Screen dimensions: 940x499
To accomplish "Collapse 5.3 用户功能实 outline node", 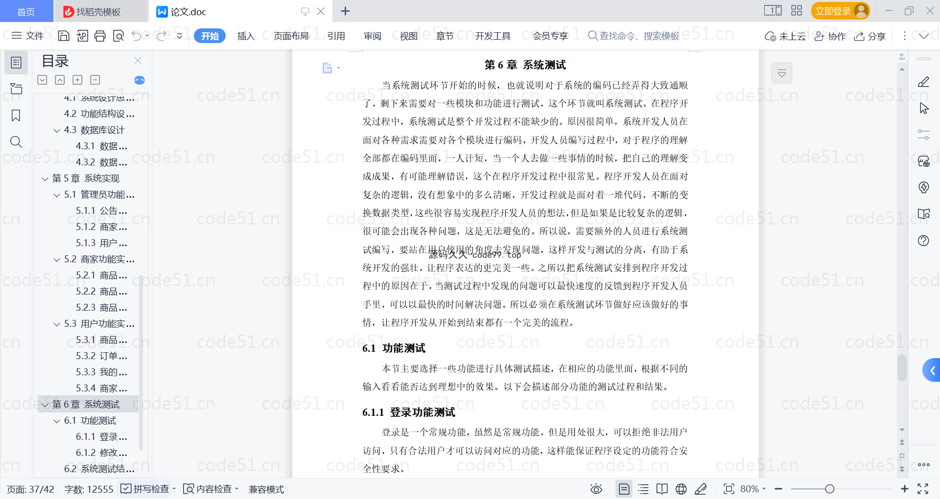I will tap(57, 324).
